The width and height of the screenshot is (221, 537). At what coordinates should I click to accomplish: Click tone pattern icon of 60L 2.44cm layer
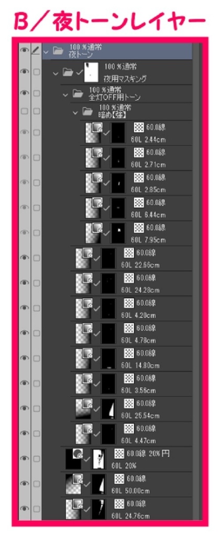tap(139, 128)
